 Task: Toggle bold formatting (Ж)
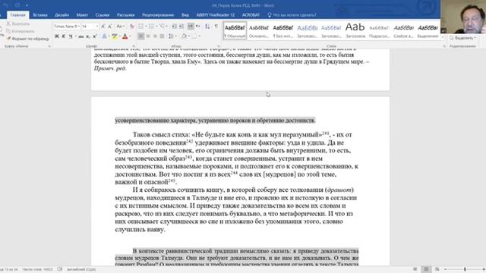click(57, 36)
